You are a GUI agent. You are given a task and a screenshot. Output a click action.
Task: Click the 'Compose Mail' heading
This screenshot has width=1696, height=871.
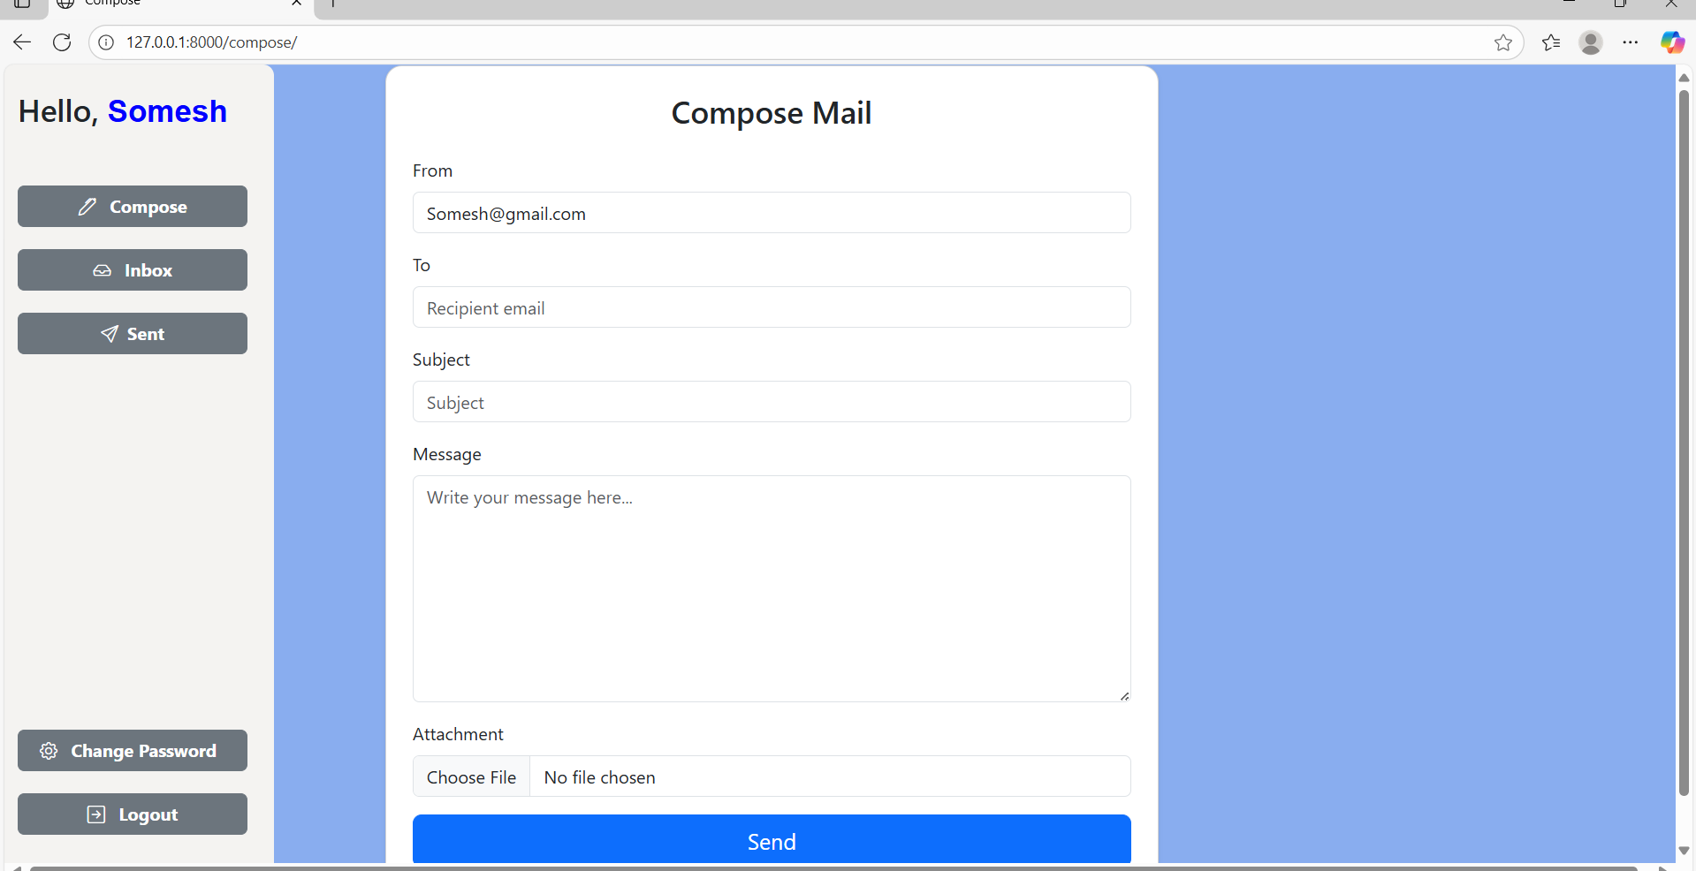(772, 113)
